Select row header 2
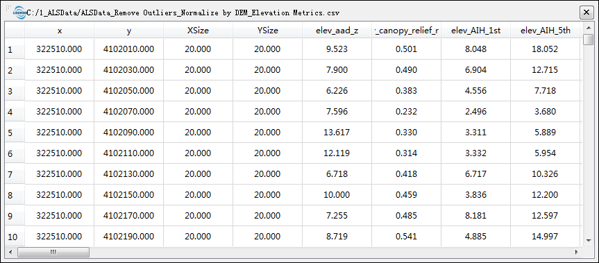 click(x=15, y=70)
